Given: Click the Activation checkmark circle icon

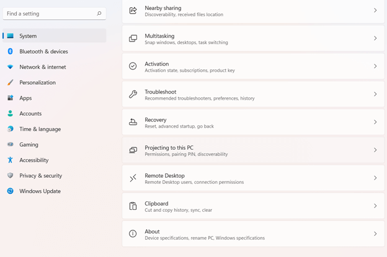Looking at the screenshot, I should click(133, 66).
